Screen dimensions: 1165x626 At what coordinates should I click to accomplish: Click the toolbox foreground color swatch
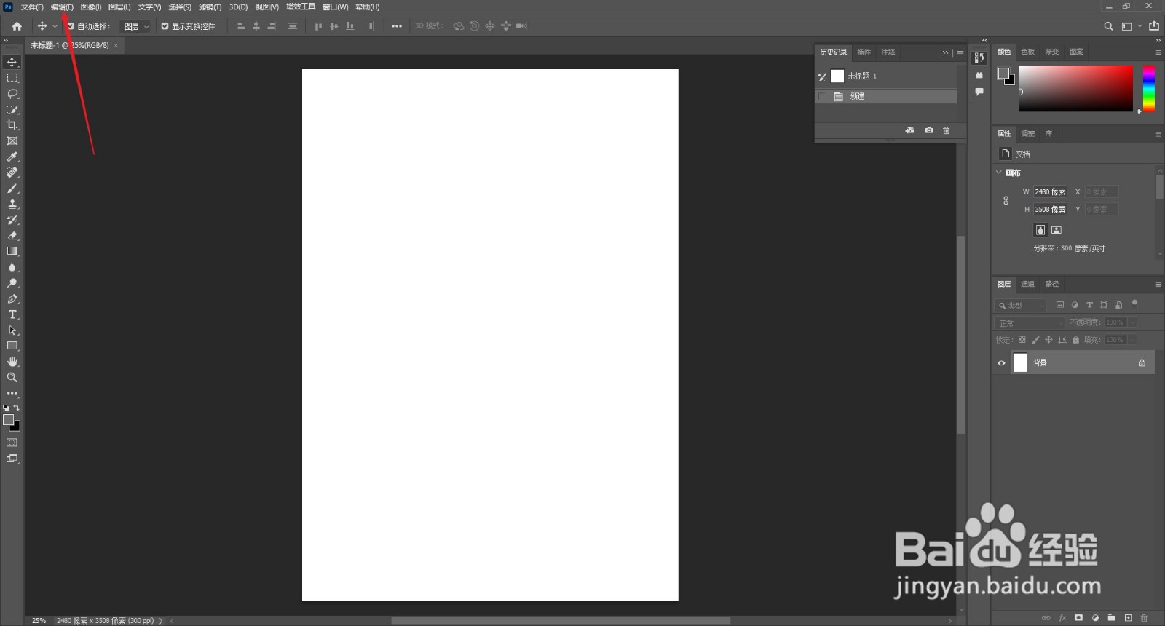click(x=9, y=420)
